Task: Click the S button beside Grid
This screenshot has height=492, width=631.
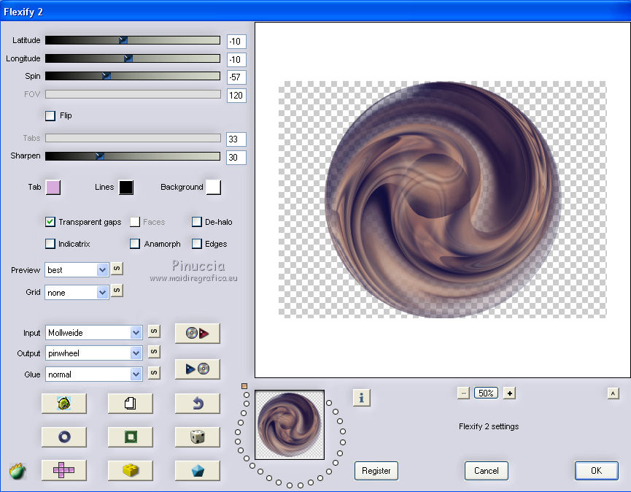Action: click(117, 291)
